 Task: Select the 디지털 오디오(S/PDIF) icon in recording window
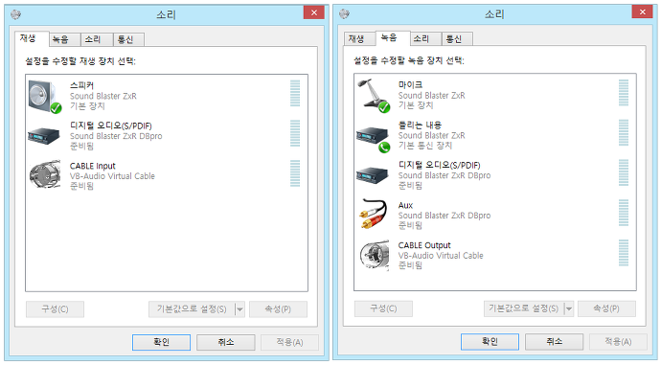373,175
